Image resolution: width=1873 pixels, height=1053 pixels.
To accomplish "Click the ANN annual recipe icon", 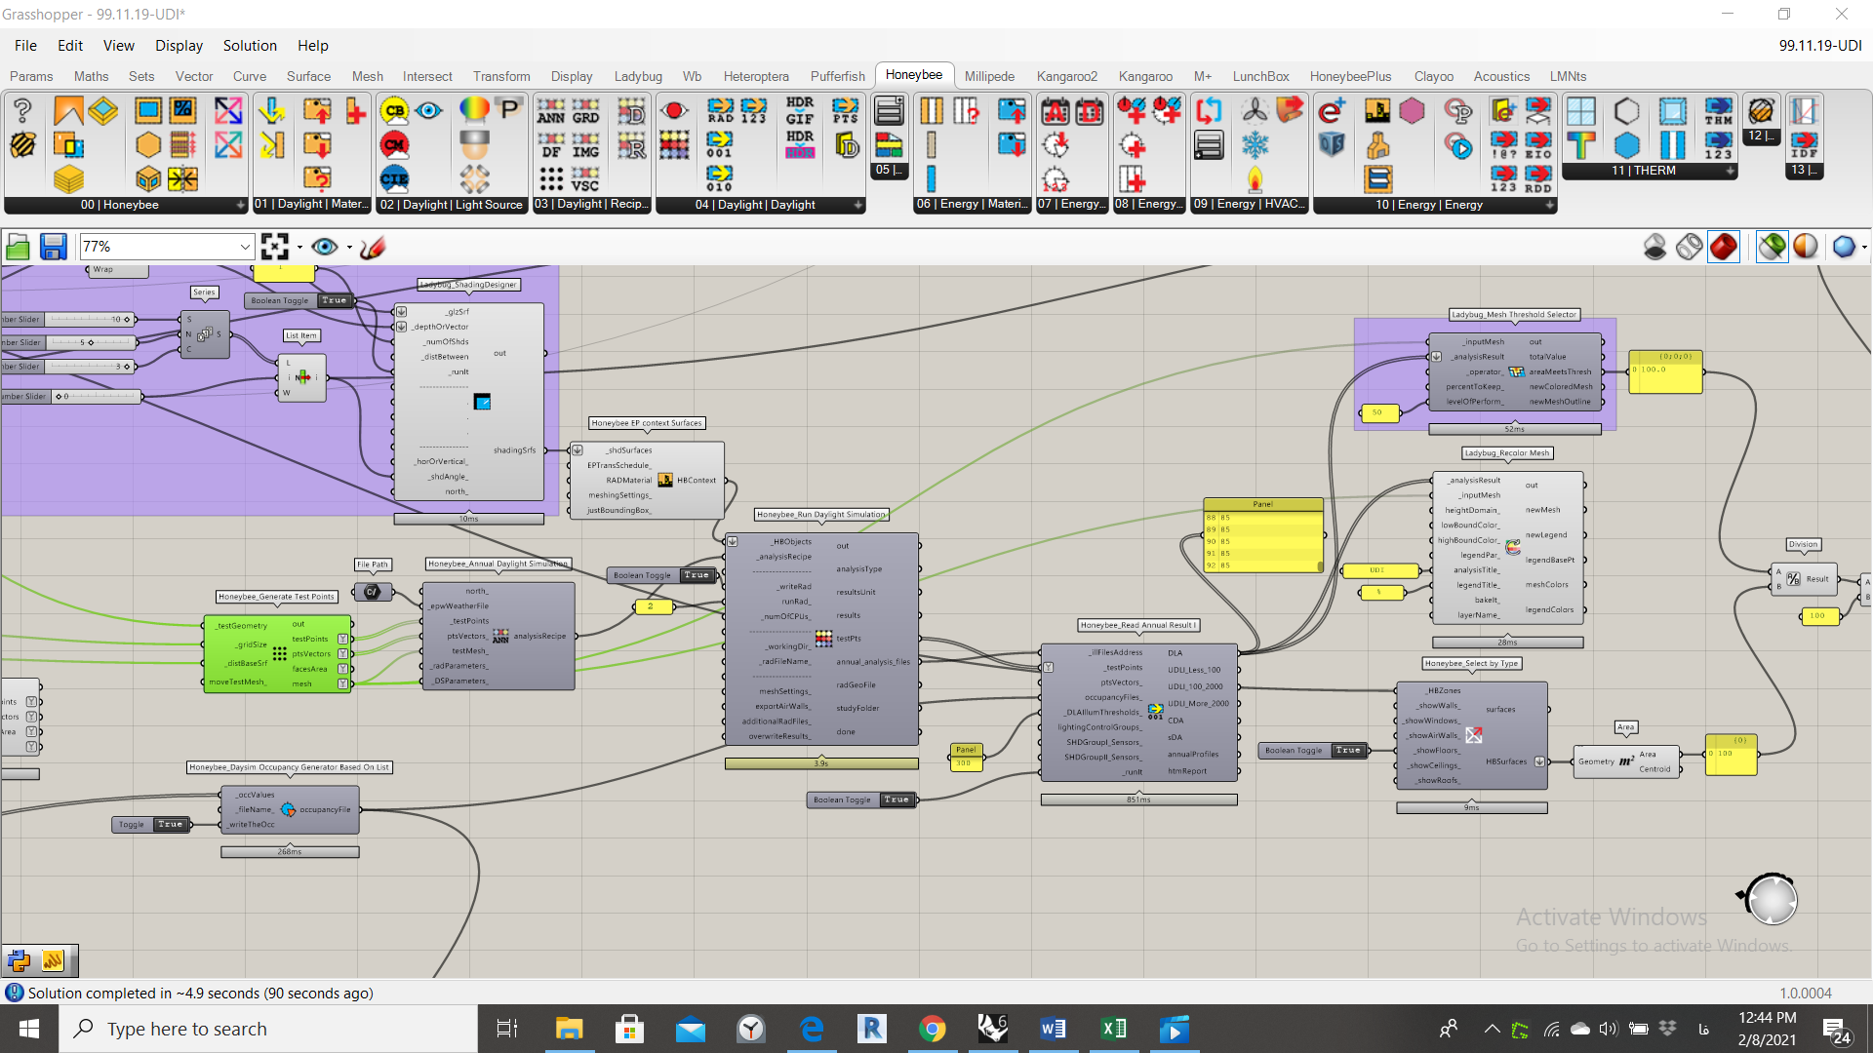I will pyautogui.click(x=550, y=110).
